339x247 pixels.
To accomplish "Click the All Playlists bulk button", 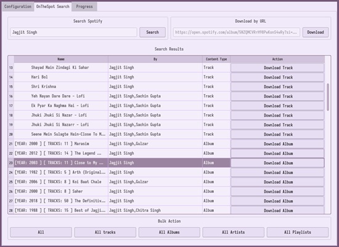I will tap(298, 232).
